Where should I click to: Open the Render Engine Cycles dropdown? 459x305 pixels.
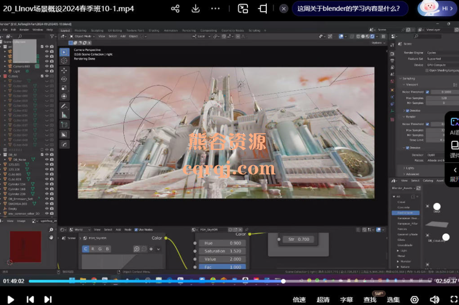[442, 53]
